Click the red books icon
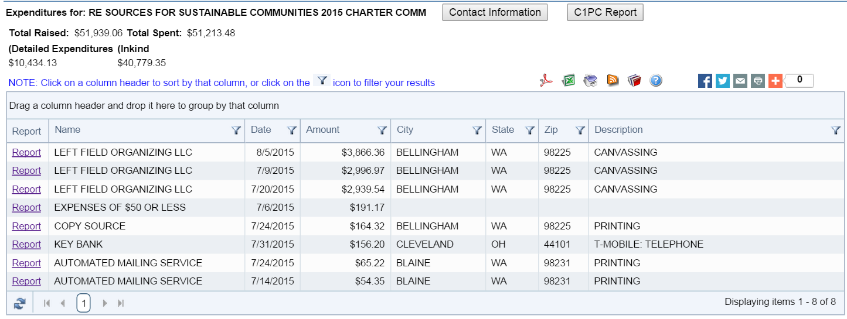 click(x=634, y=81)
